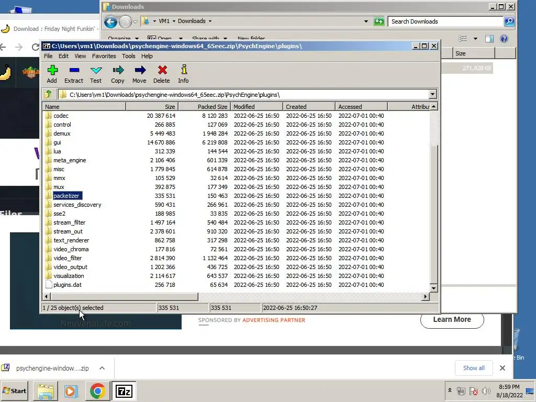Click the Action Center flag tray icon
This screenshot has width=536, height=402.
point(473,390)
